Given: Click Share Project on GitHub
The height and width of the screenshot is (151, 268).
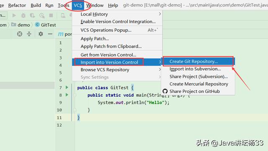Looking at the screenshot, I should coord(198,91).
